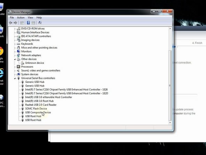Select Host Controller - 1E26 entry
The width and height of the screenshot is (206, 155).
[66, 89]
